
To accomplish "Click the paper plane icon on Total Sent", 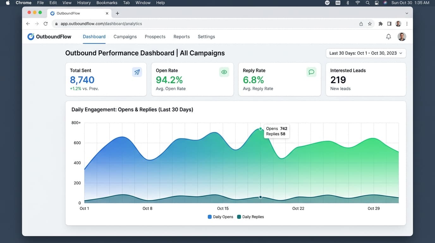I will coord(137,72).
